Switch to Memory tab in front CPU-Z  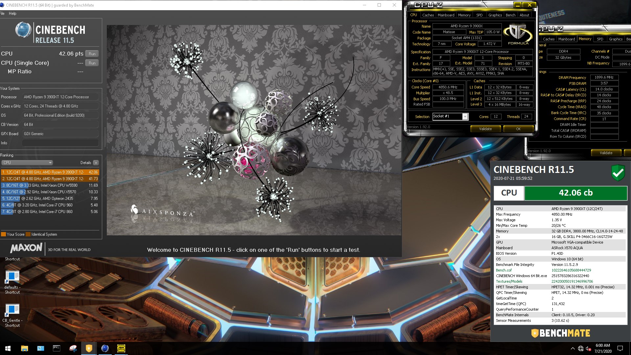[x=464, y=15]
